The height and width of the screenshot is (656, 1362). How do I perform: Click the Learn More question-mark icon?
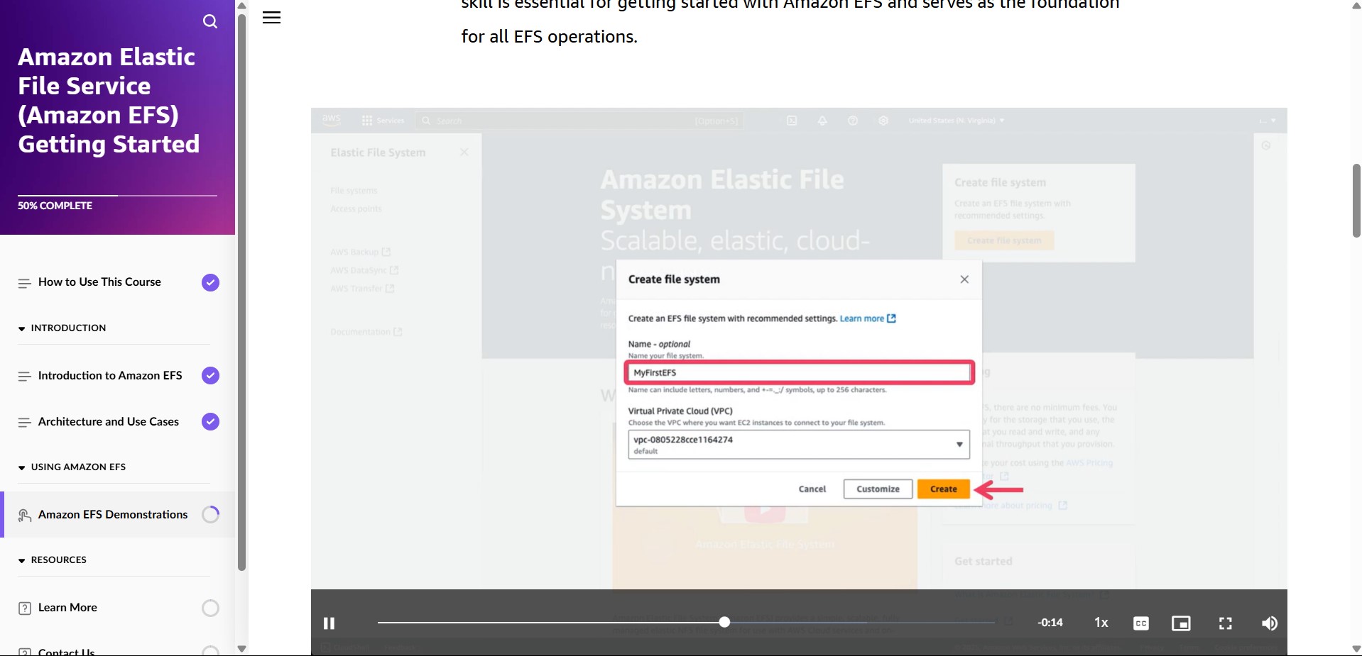(24, 608)
